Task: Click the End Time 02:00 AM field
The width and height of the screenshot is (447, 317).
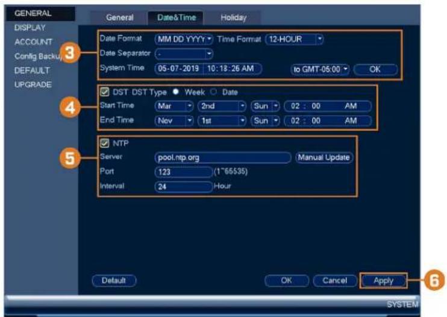Action: click(328, 121)
